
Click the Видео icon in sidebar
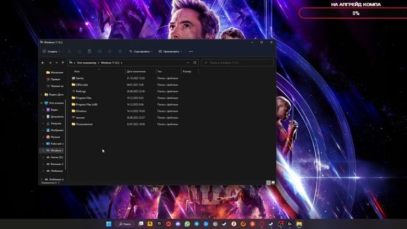tap(48, 110)
